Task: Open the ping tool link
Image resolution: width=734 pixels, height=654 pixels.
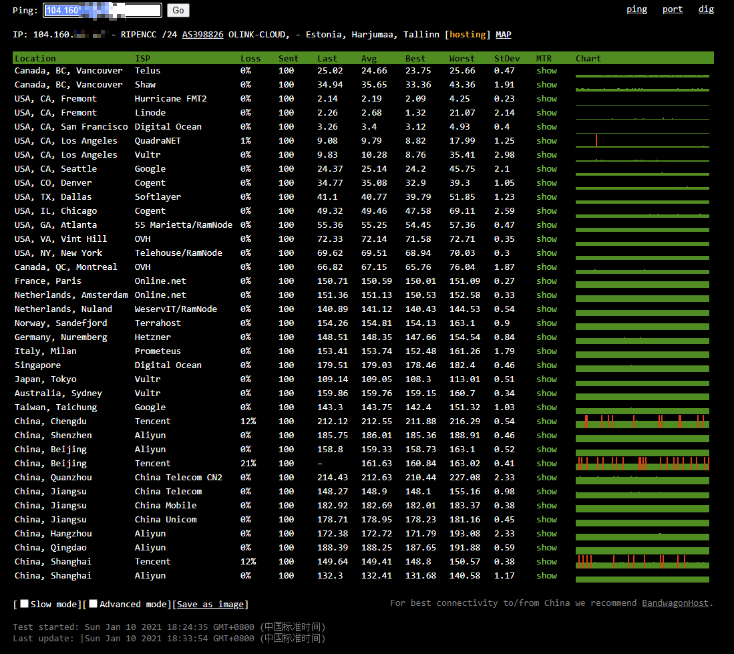Action: pyautogui.click(x=636, y=9)
